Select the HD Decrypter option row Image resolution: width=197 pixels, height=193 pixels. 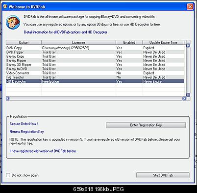click(x=95, y=81)
